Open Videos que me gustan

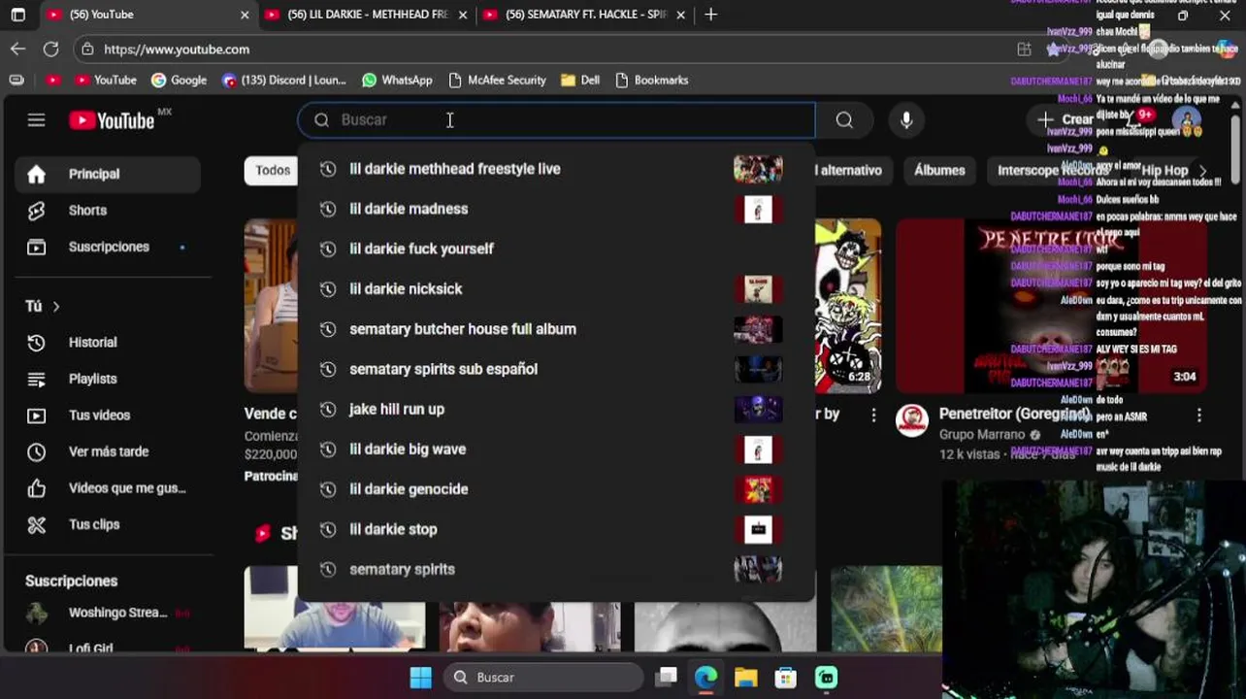click(107, 488)
